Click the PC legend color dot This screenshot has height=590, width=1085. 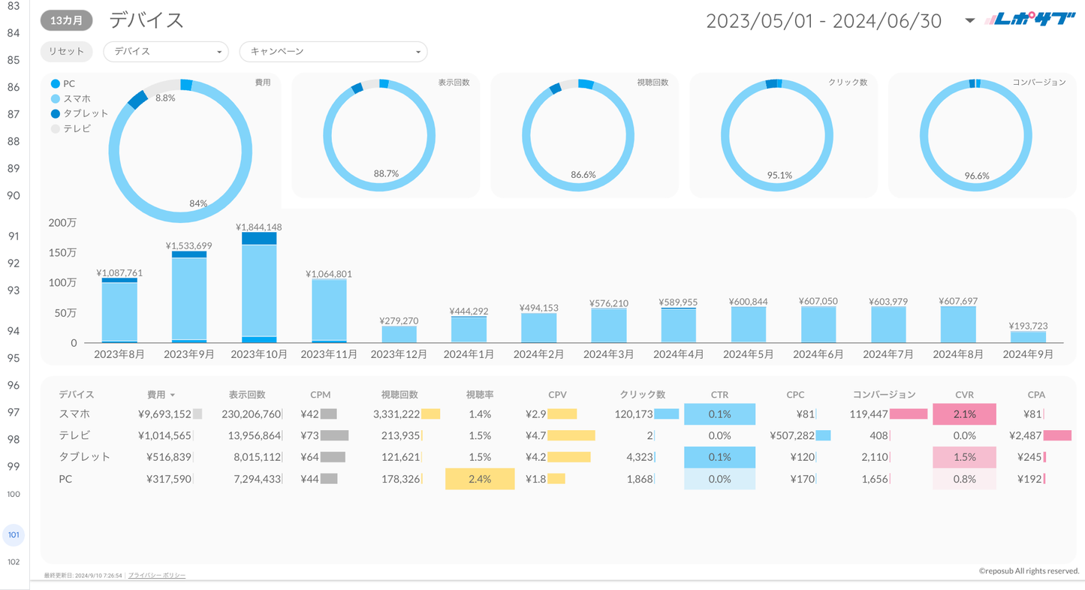pyautogui.click(x=55, y=83)
